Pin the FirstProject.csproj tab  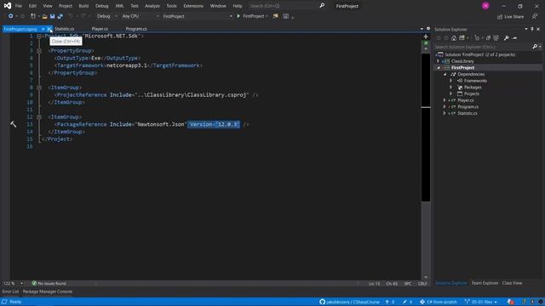pos(43,29)
